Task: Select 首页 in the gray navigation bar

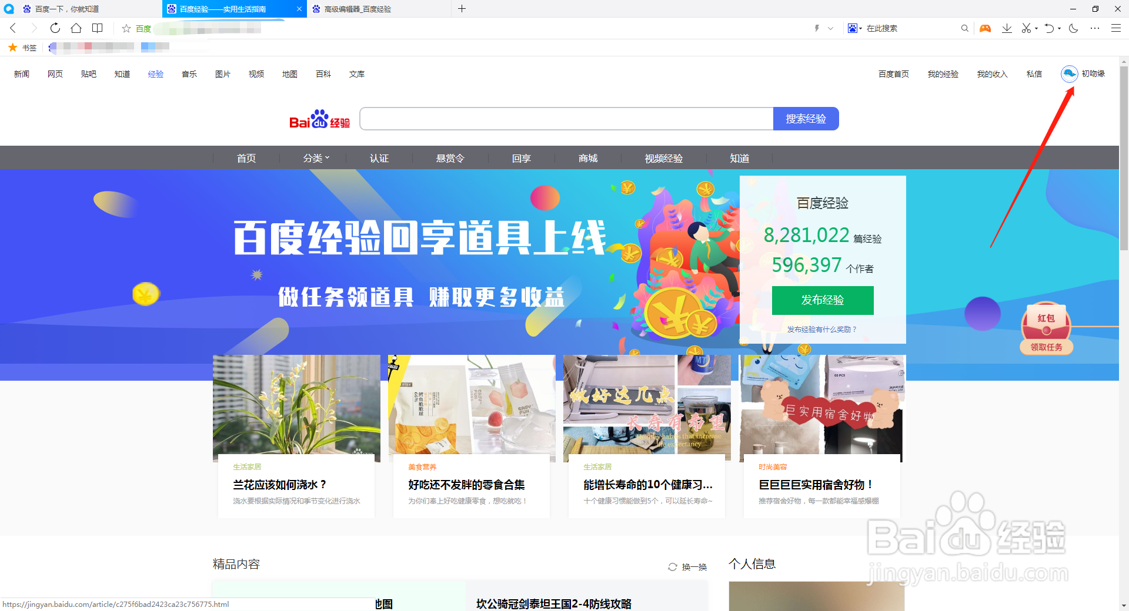Action: coord(246,158)
